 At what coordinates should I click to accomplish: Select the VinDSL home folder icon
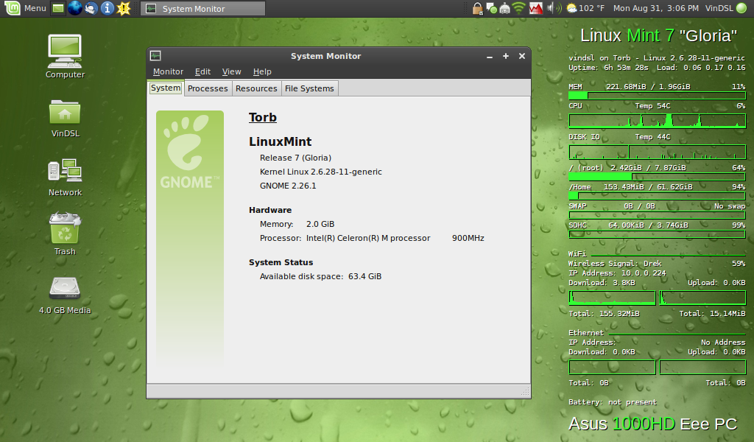click(x=65, y=118)
